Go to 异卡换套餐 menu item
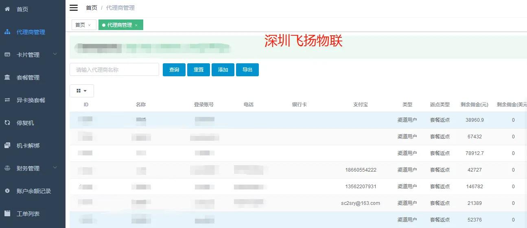Viewport: 527px width, 228px height. point(31,100)
